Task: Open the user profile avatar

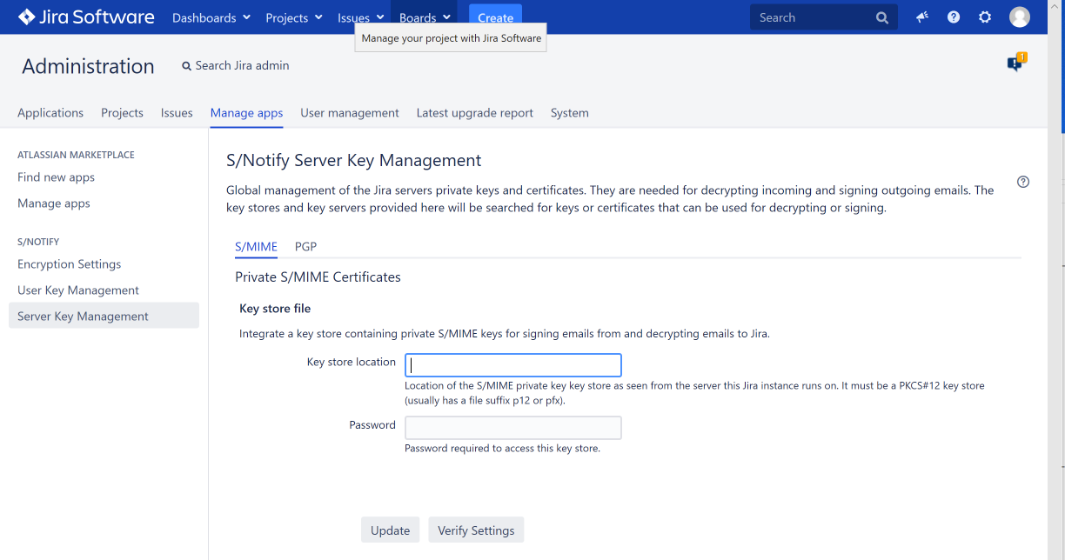Action: click(x=1019, y=17)
